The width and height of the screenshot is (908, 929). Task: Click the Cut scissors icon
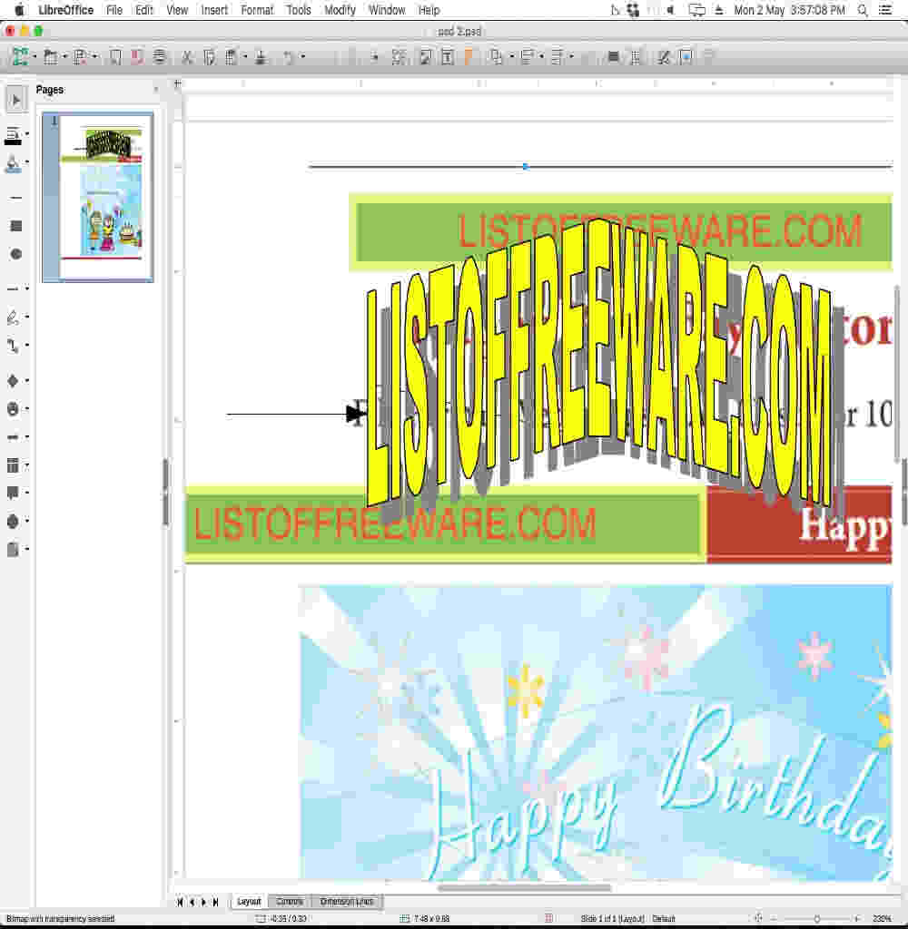point(187,57)
